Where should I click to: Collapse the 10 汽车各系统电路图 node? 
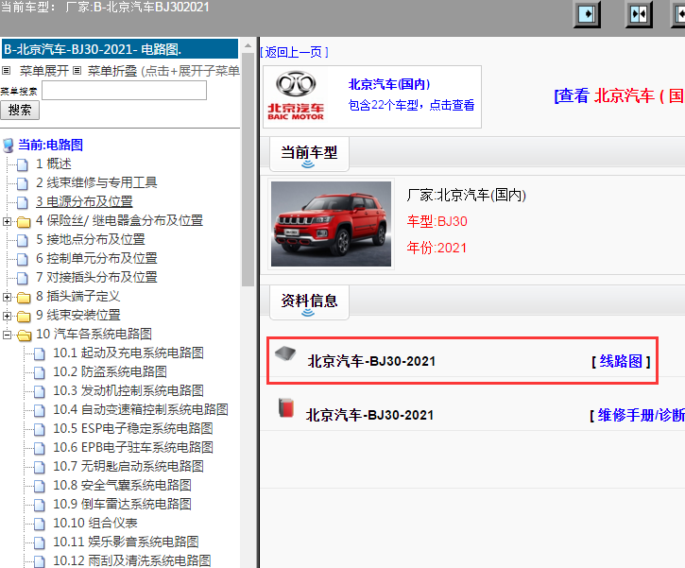click(x=7, y=336)
